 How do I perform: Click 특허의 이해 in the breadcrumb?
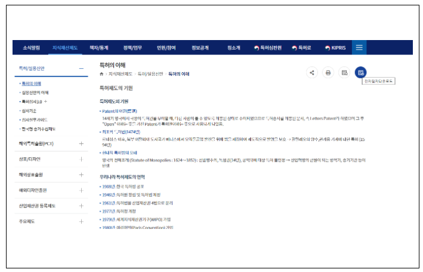(179, 74)
